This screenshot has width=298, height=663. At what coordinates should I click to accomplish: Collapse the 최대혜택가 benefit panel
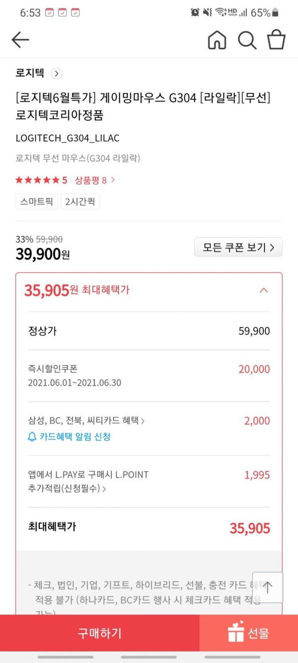click(x=264, y=290)
